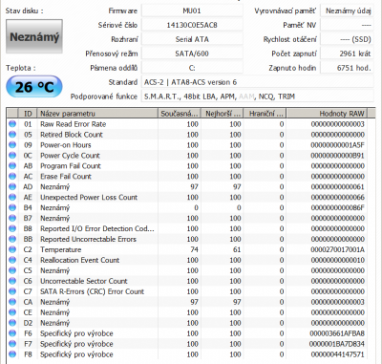382x364 pixels.
Task: Select the status icon for Unexpected Power Loss Count
Action: pyautogui.click(x=12, y=197)
